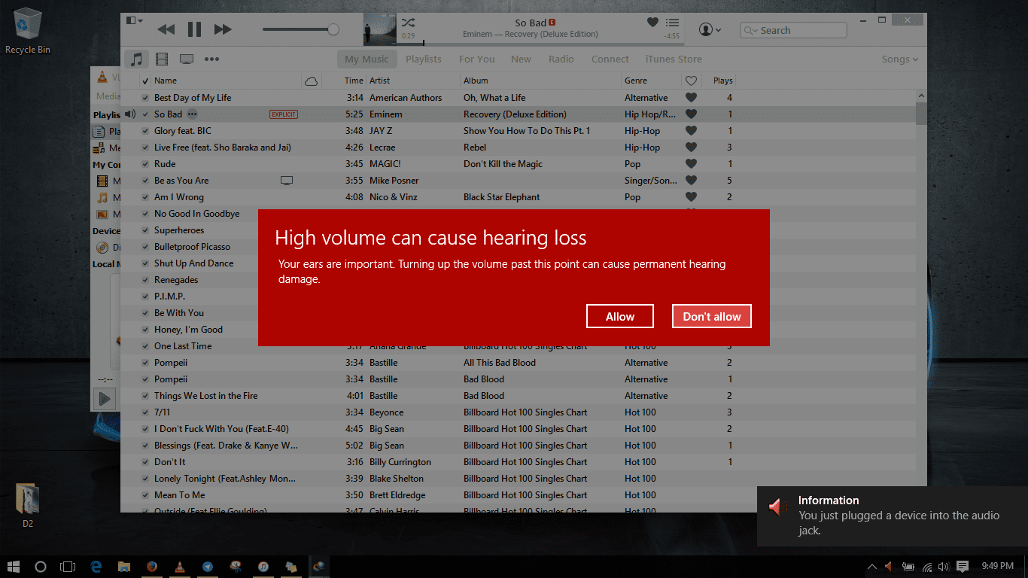Switch to the Movies library icon
This screenshot has width=1028, height=578.
tap(162, 59)
